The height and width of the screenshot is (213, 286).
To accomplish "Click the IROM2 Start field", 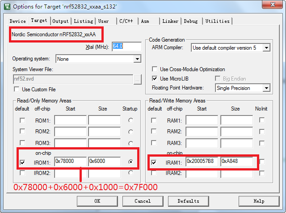I will pyautogui.click(x=71, y=173).
